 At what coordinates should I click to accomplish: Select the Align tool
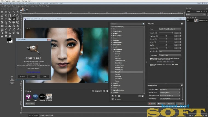(10, 19)
